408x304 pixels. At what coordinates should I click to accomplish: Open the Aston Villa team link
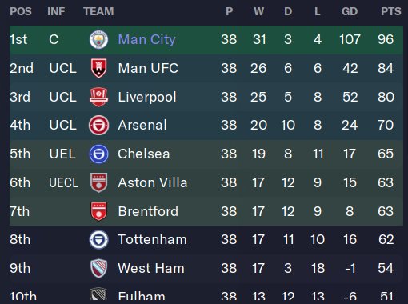(x=153, y=182)
